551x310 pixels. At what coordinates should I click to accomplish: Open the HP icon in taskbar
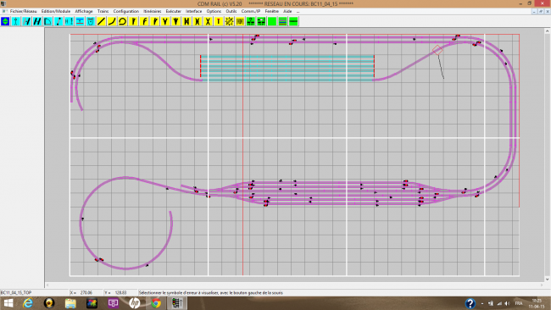(x=134, y=303)
